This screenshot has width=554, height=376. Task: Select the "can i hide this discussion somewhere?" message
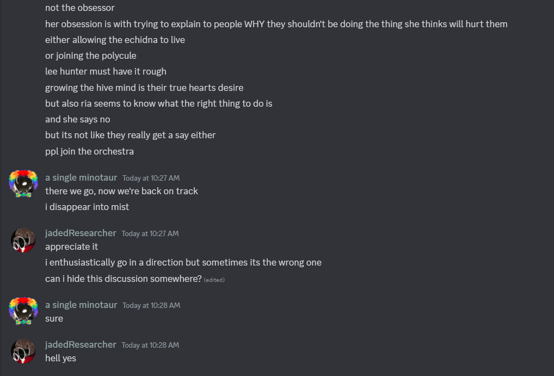[124, 279]
